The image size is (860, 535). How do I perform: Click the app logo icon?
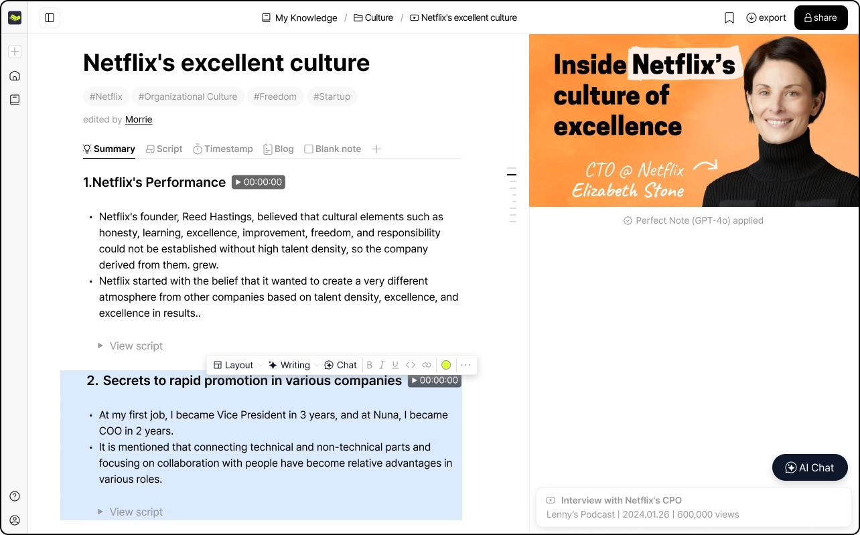pyautogui.click(x=15, y=18)
